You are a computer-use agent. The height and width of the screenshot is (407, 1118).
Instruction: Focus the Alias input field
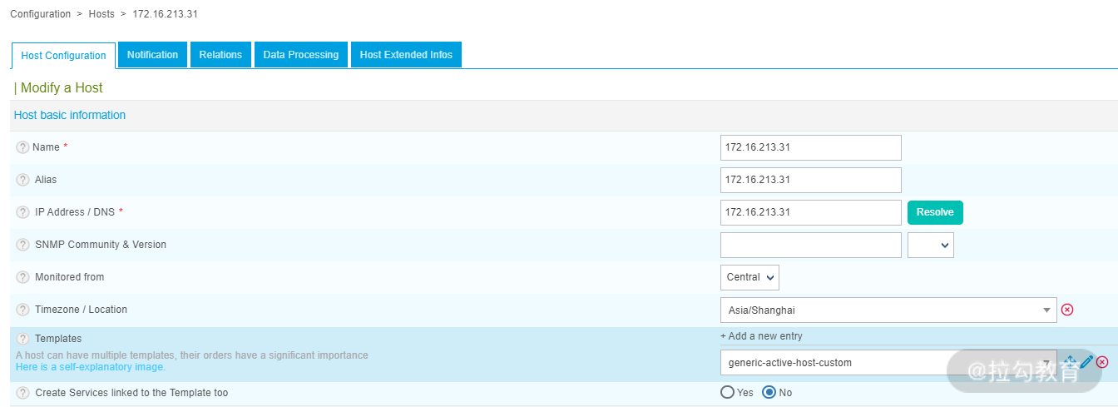[x=811, y=180]
